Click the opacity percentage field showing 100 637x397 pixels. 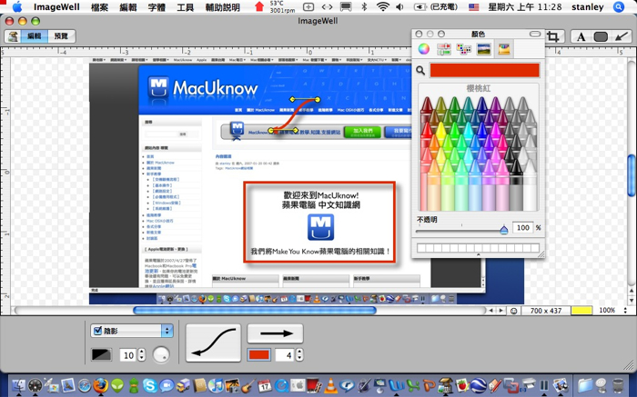click(x=522, y=227)
